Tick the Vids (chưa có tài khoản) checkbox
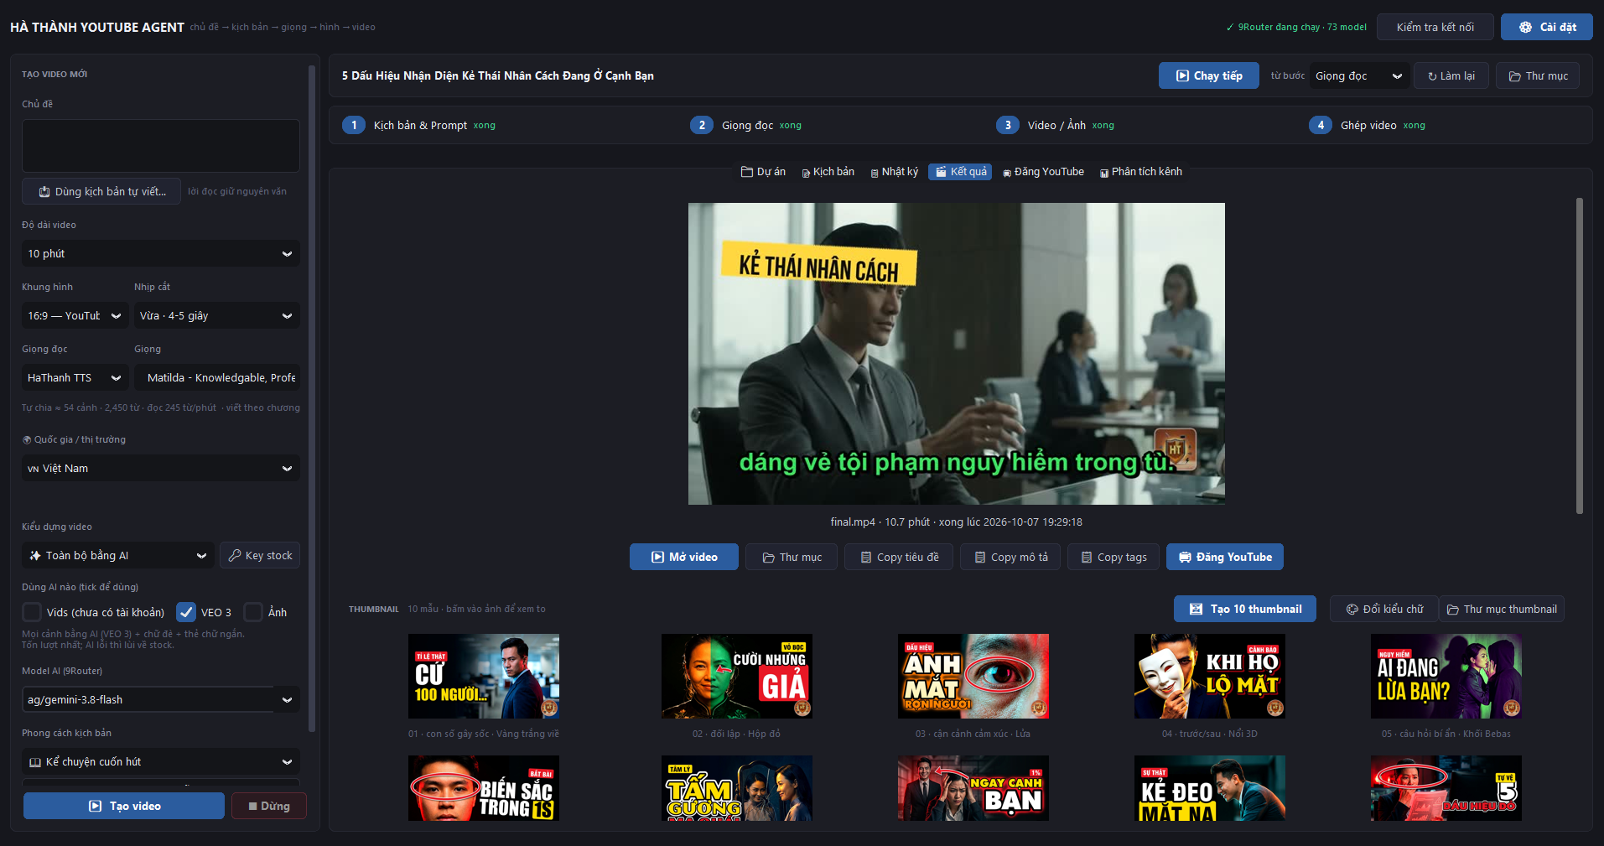 tap(32, 612)
